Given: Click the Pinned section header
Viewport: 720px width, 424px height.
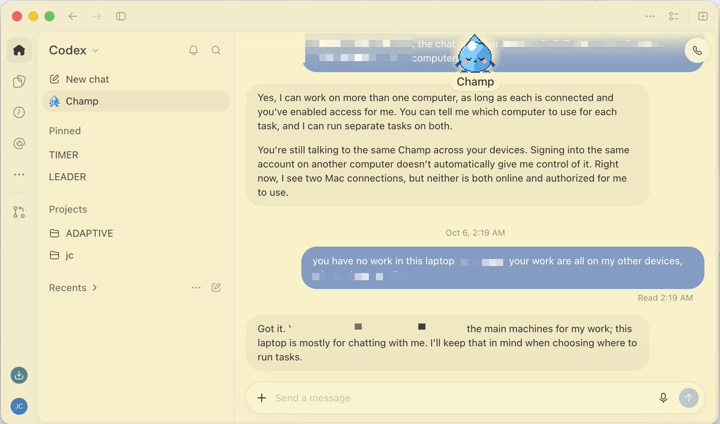Looking at the screenshot, I should click(x=65, y=131).
